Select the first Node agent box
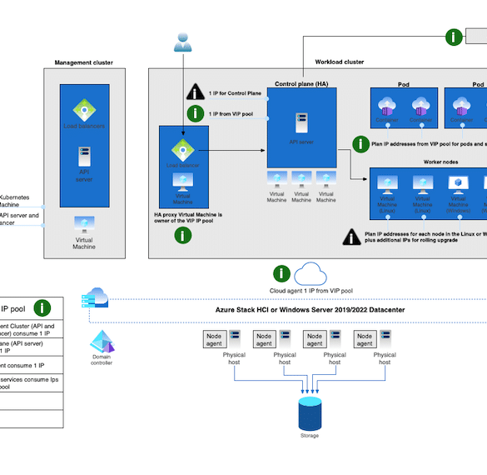 point(215,339)
